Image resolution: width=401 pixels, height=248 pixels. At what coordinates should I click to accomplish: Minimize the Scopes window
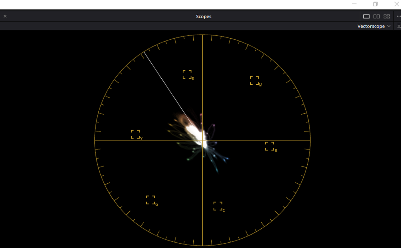(x=354, y=4)
